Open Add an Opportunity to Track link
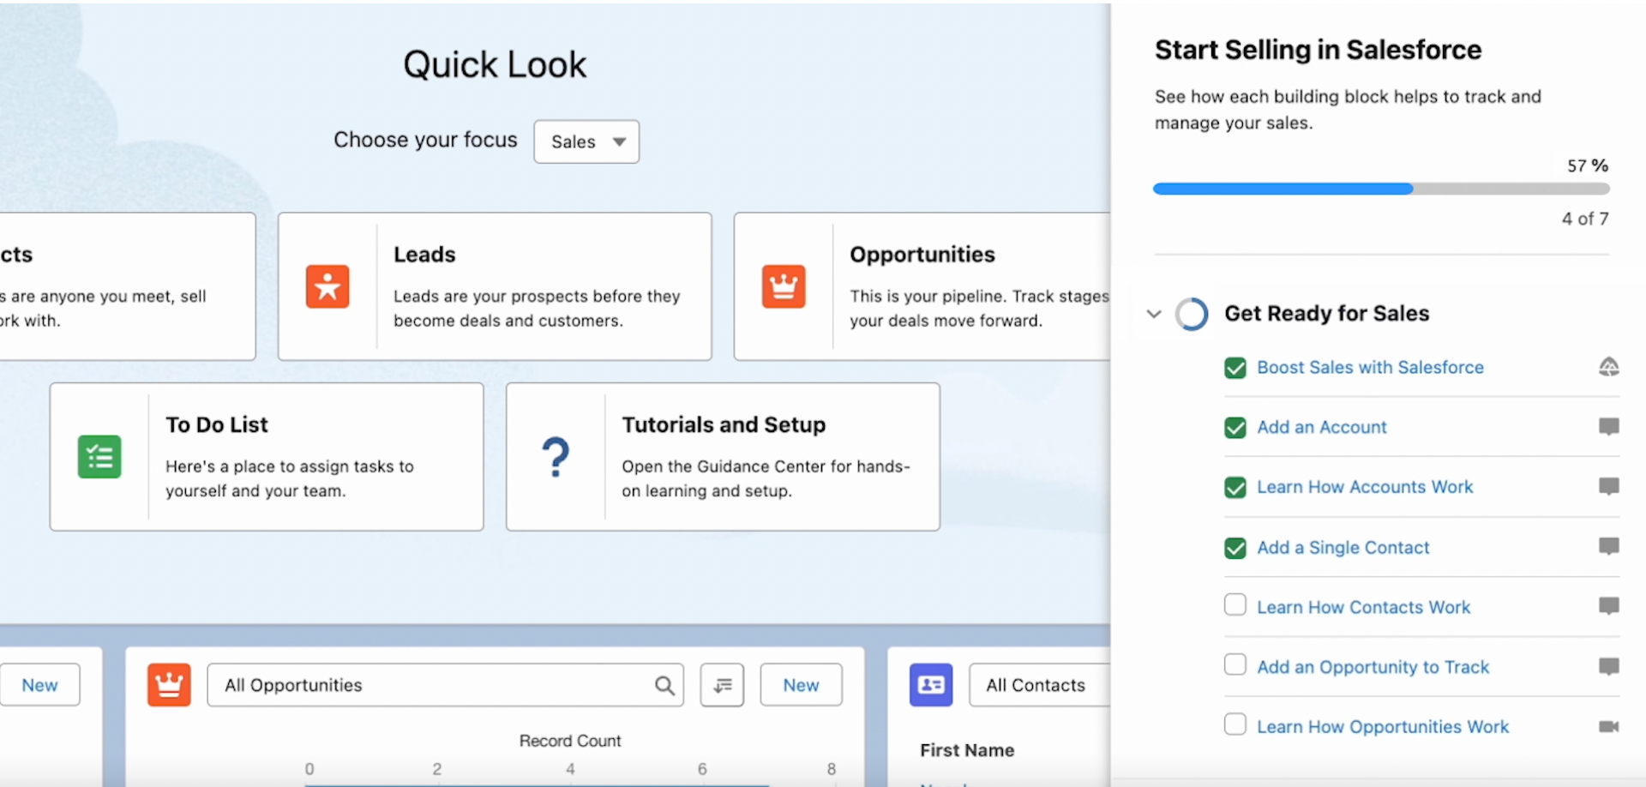Screen dimensions: 1646x787 coord(1373,667)
